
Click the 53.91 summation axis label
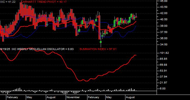[x=164, y=71]
